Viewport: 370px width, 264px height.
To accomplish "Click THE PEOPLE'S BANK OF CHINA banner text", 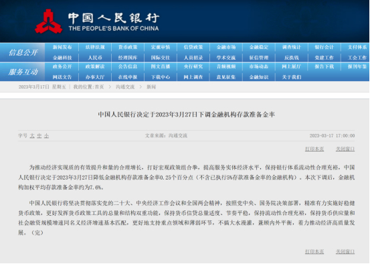I will click(114, 29).
